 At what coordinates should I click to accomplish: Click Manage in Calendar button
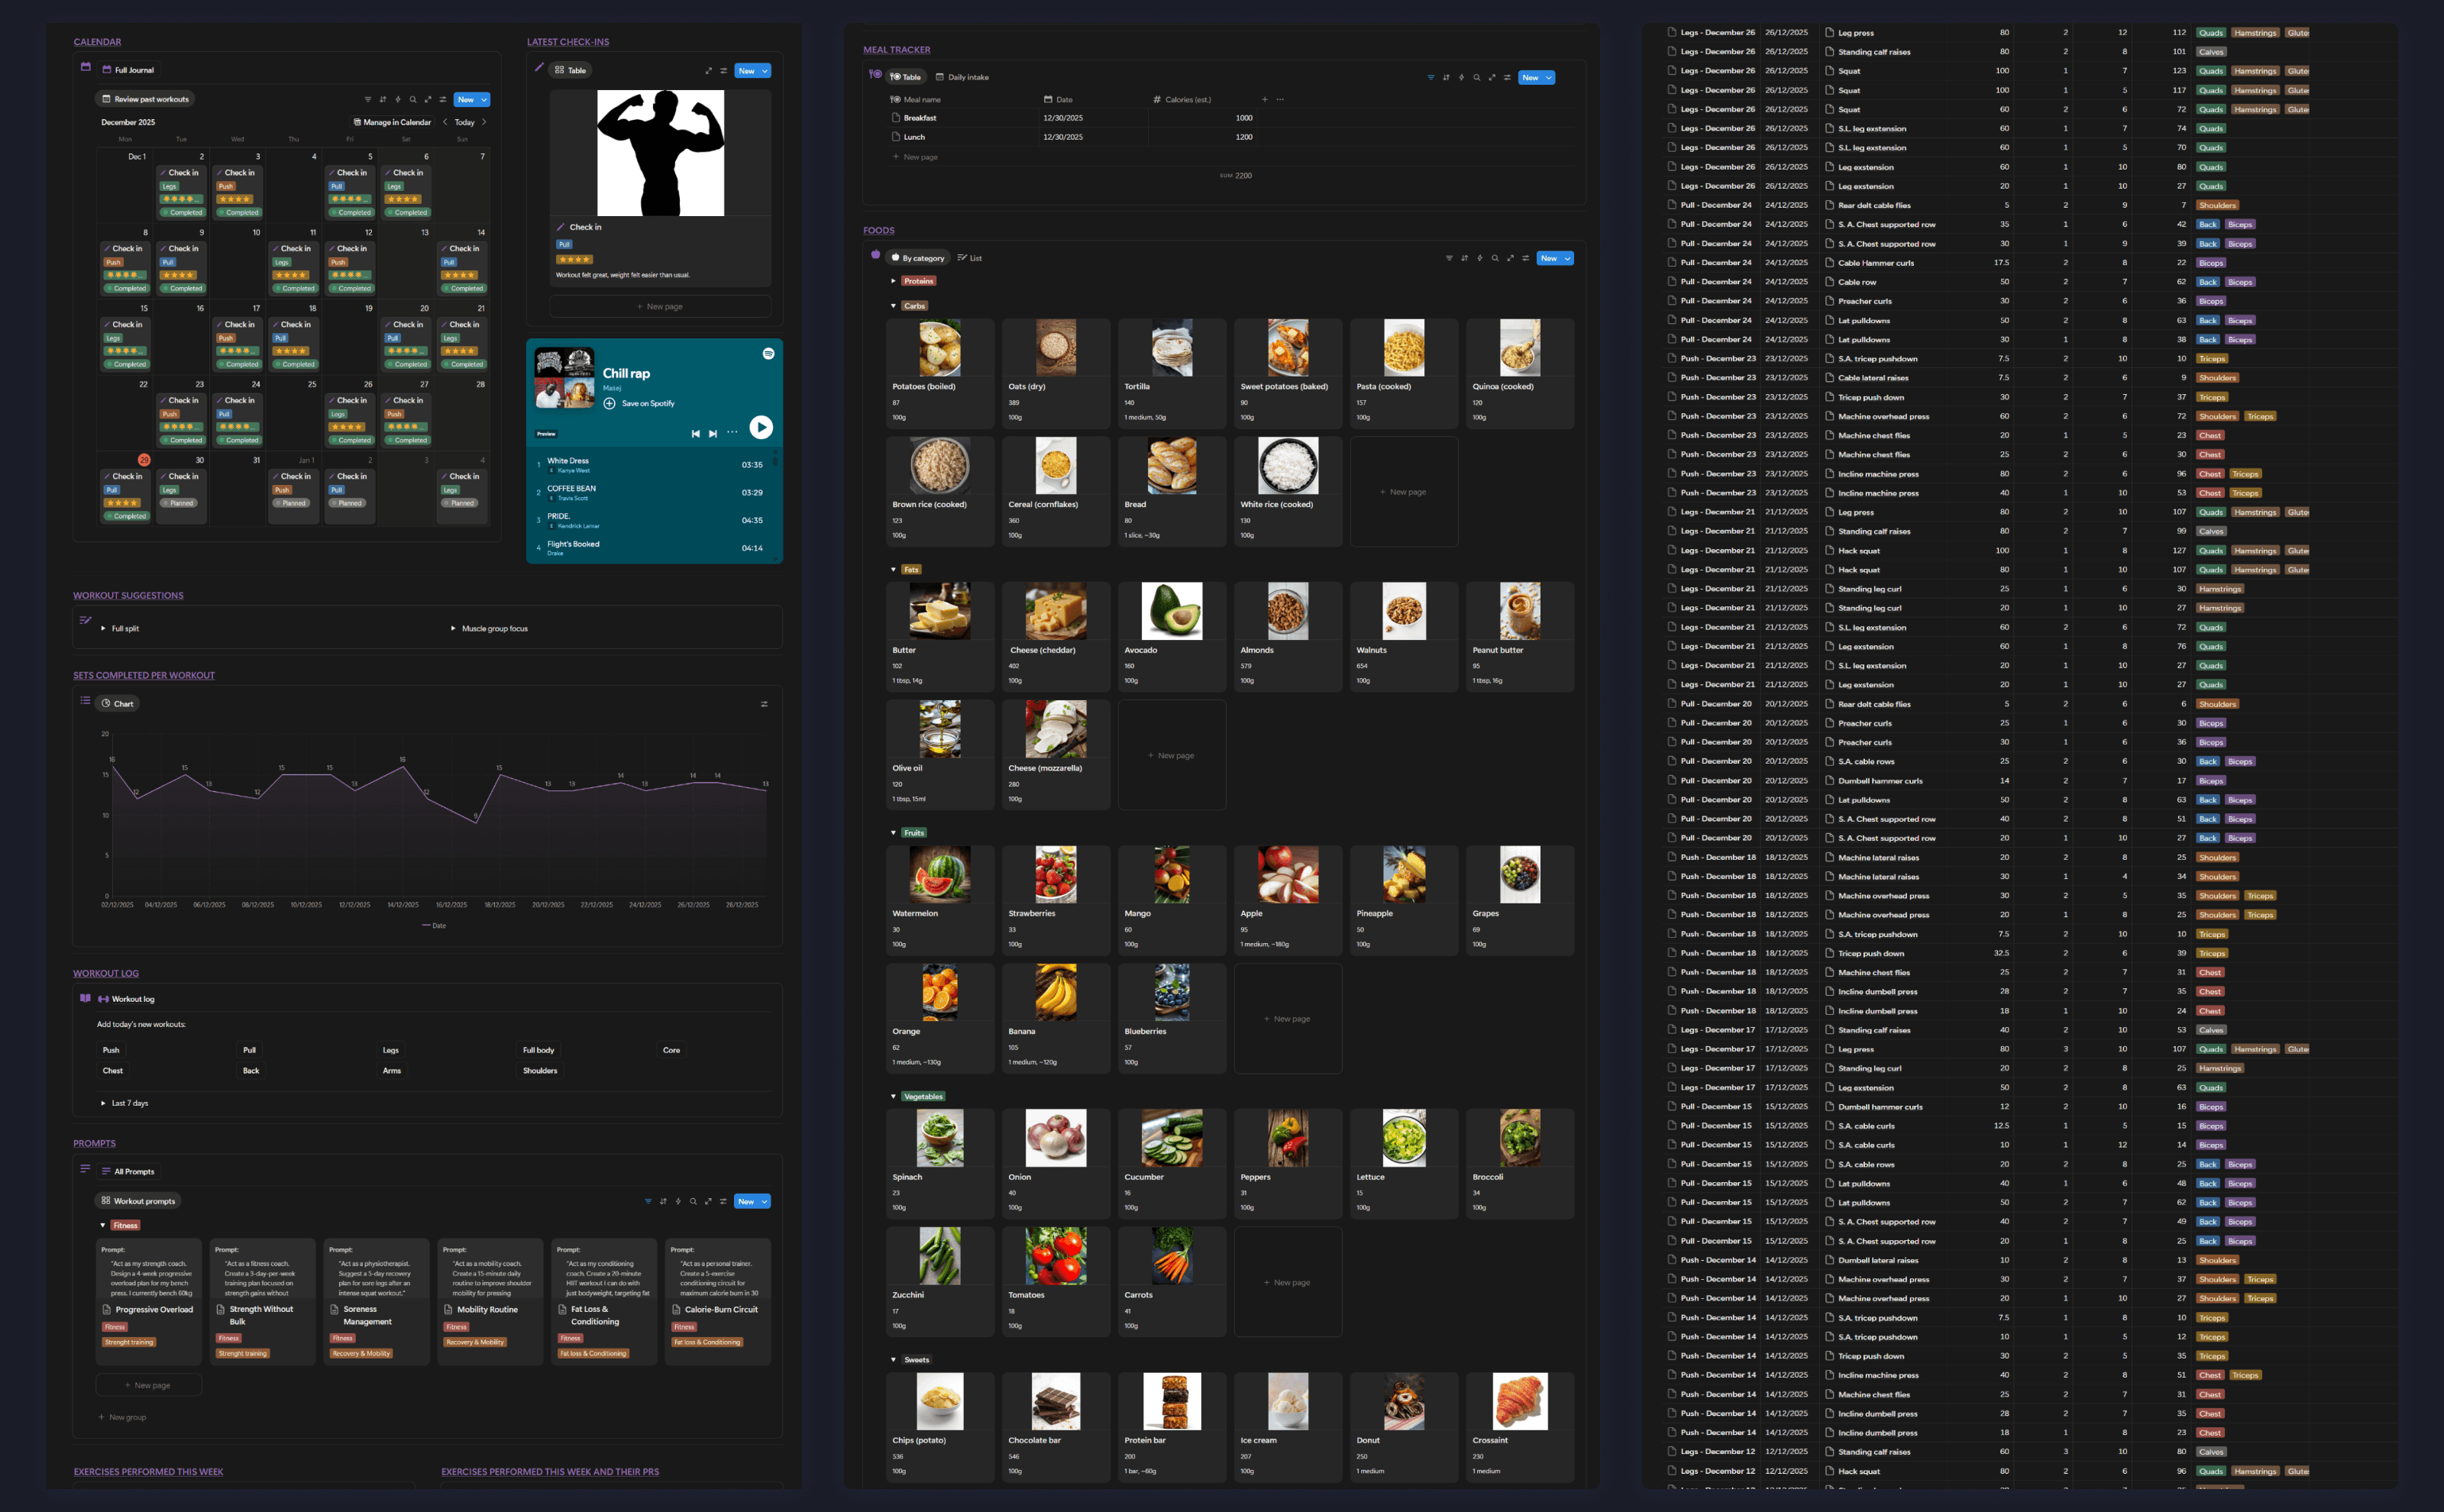[392, 123]
